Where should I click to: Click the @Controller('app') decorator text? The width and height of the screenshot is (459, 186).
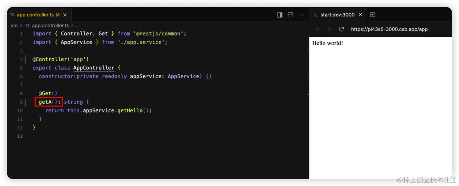click(61, 59)
